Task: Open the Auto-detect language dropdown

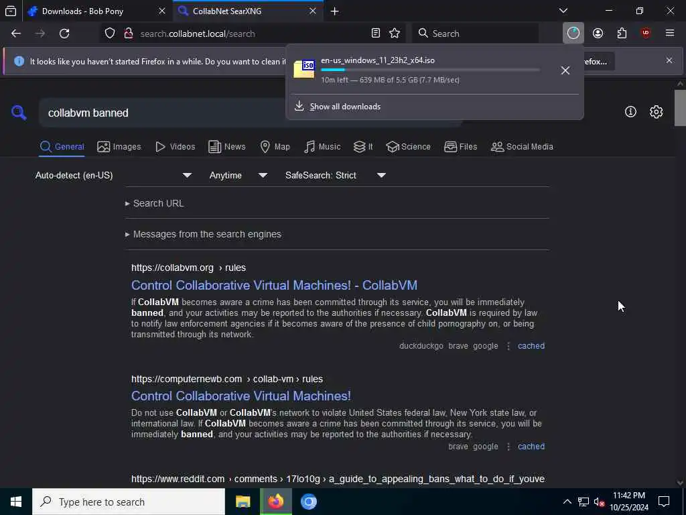Action: click(114, 175)
